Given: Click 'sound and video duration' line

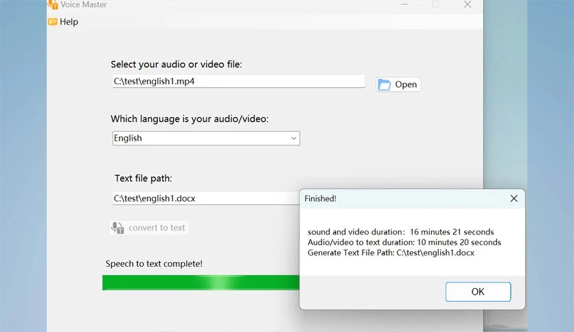Looking at the screenshot, I should tap(401, 232).
